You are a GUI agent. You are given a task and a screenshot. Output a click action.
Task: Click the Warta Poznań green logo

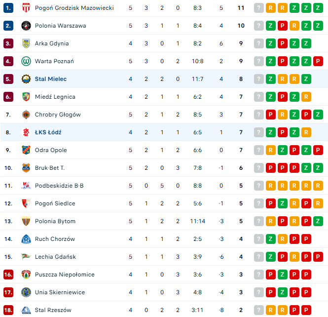tap(26, 61)
